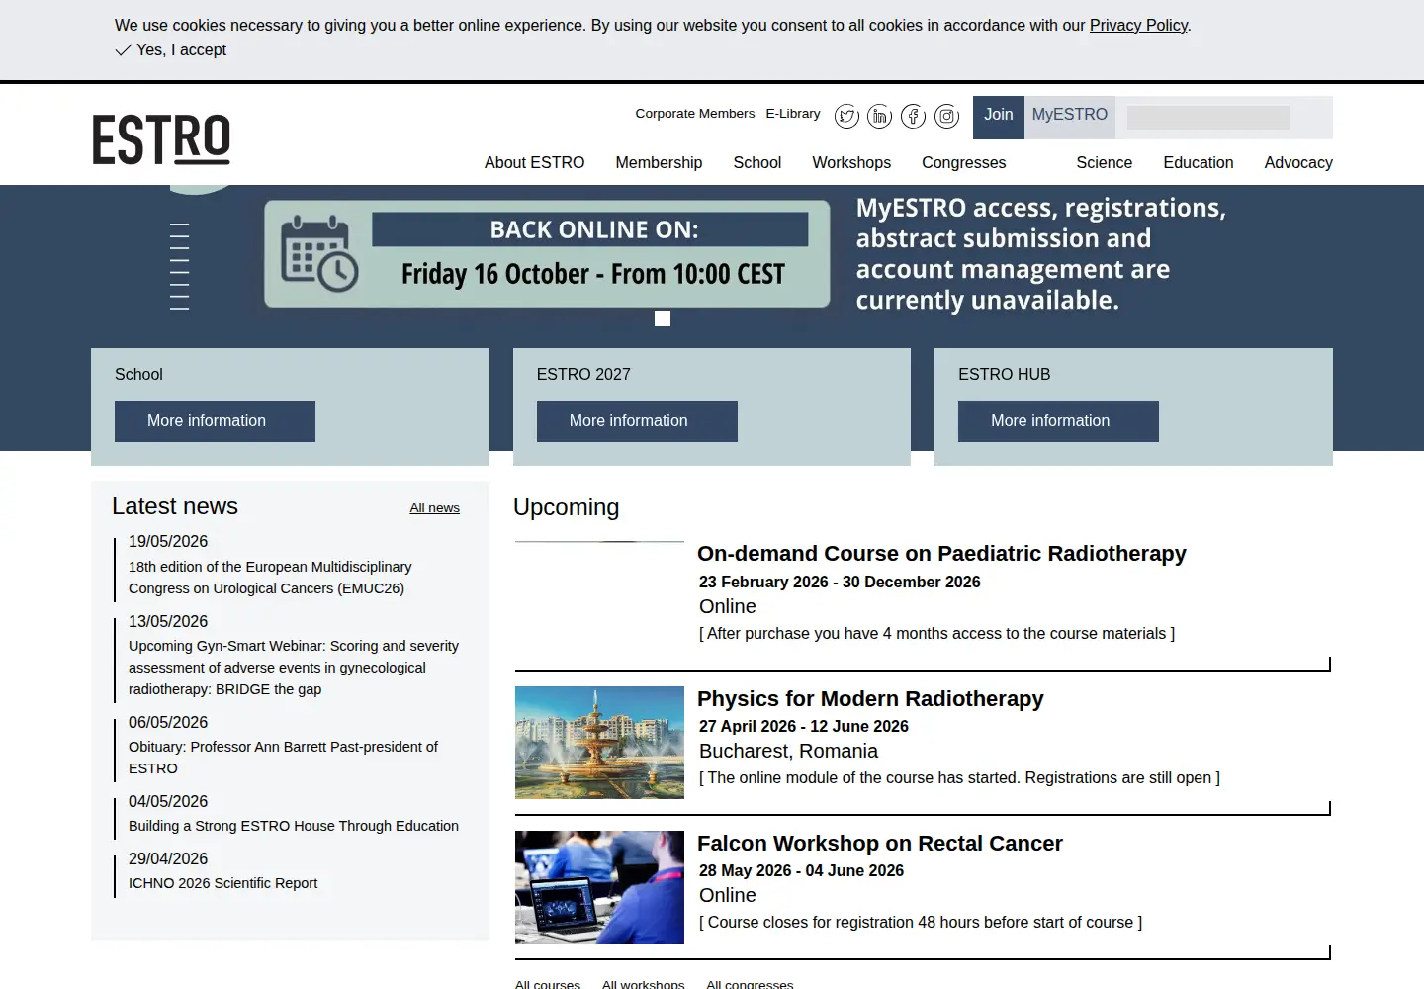Open ICHNO 2026 Scientific Report news
The image size is (1424, 989).
click(222, 883)
